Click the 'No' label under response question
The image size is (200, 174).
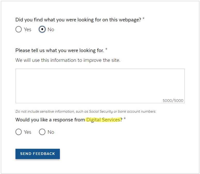point(51,132)
